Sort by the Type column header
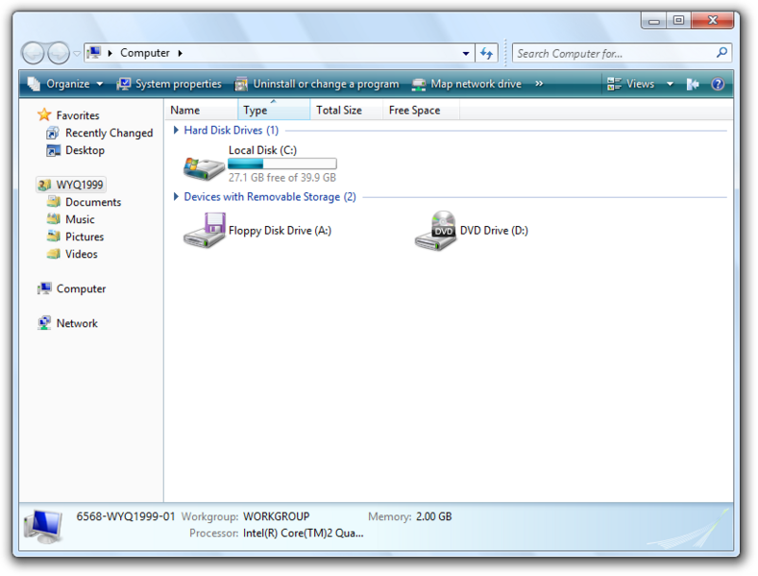 [x=274, y=111]
